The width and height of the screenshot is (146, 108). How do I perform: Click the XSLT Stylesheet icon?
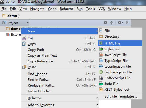click(101, 89)
